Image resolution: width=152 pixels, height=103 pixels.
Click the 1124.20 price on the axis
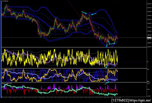click(x=149, y=27)
